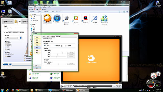Screen dimensions: 163x92
Task: Open the File menu in Explorer
Action: coord(31,7)
